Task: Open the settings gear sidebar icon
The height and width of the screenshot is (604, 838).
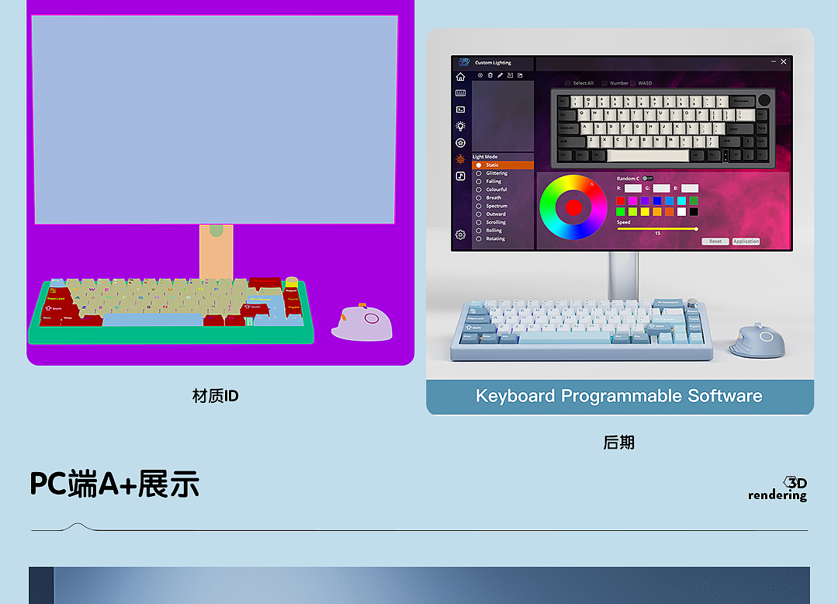Action: (460, 234)
